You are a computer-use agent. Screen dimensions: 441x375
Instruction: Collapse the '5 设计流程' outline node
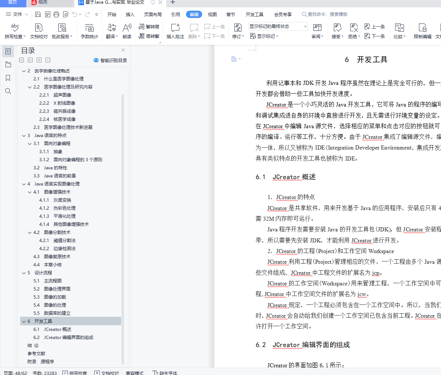click(24, 273)
